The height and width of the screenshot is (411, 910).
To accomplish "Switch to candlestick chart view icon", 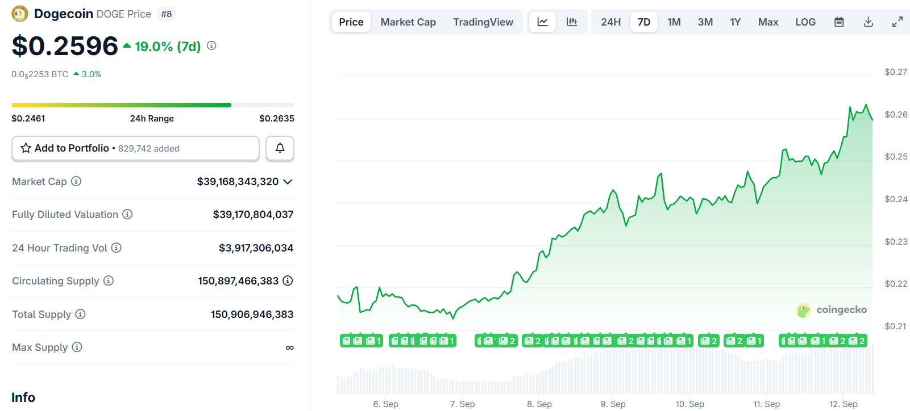I will (572, 22).
